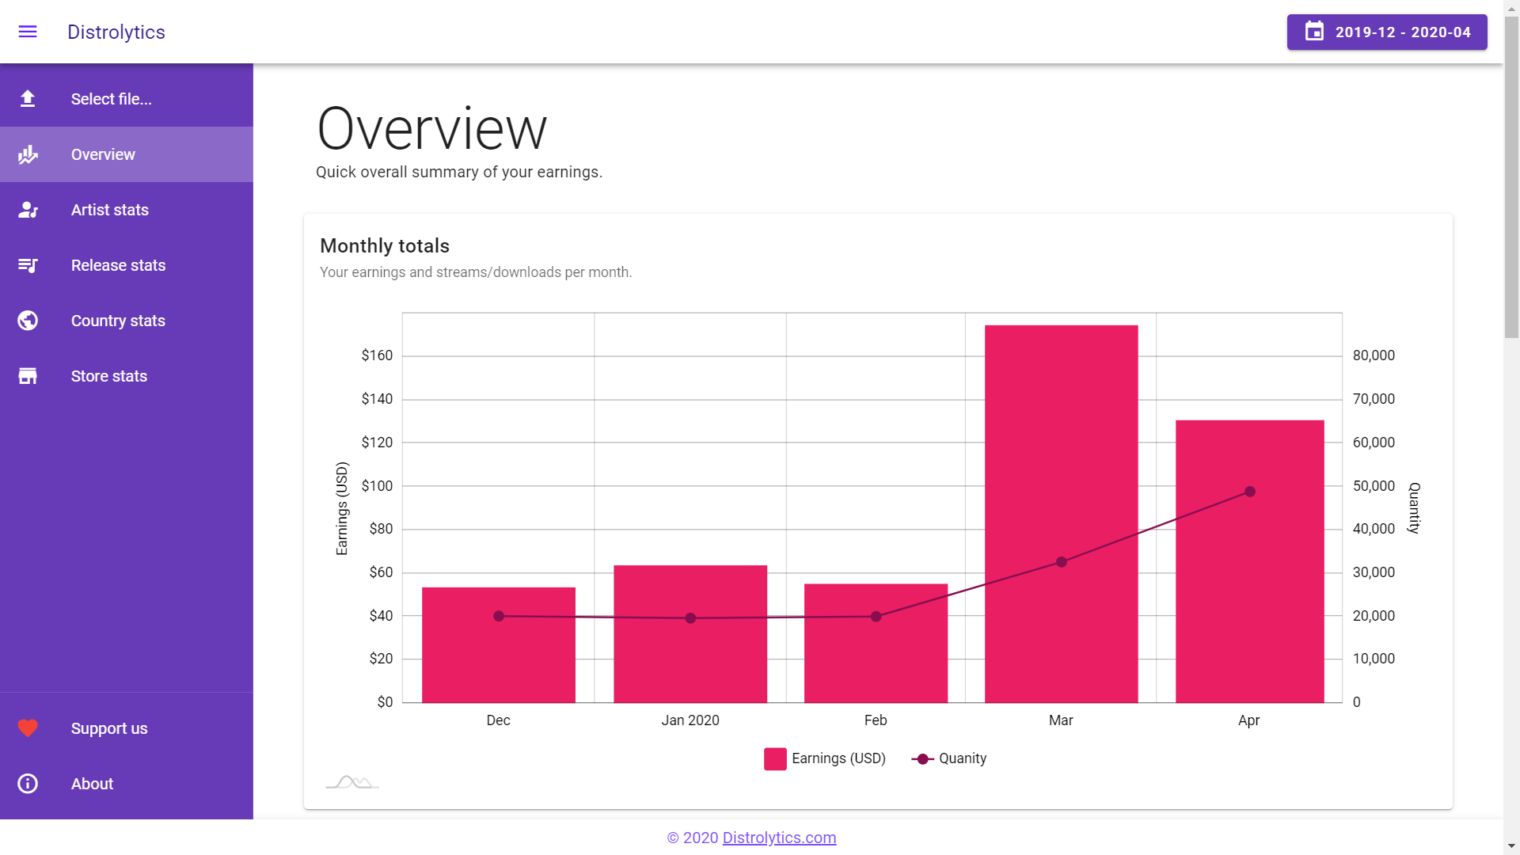Click the Release stats playlist icon

coord(28,265)
